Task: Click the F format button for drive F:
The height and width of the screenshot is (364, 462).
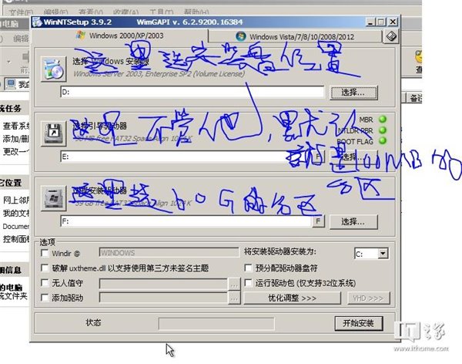Action: (x=318, y=221)
